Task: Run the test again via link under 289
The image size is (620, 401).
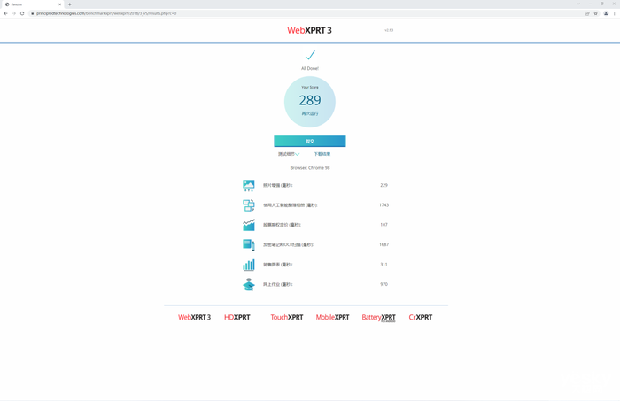Action: click(310, 114)
